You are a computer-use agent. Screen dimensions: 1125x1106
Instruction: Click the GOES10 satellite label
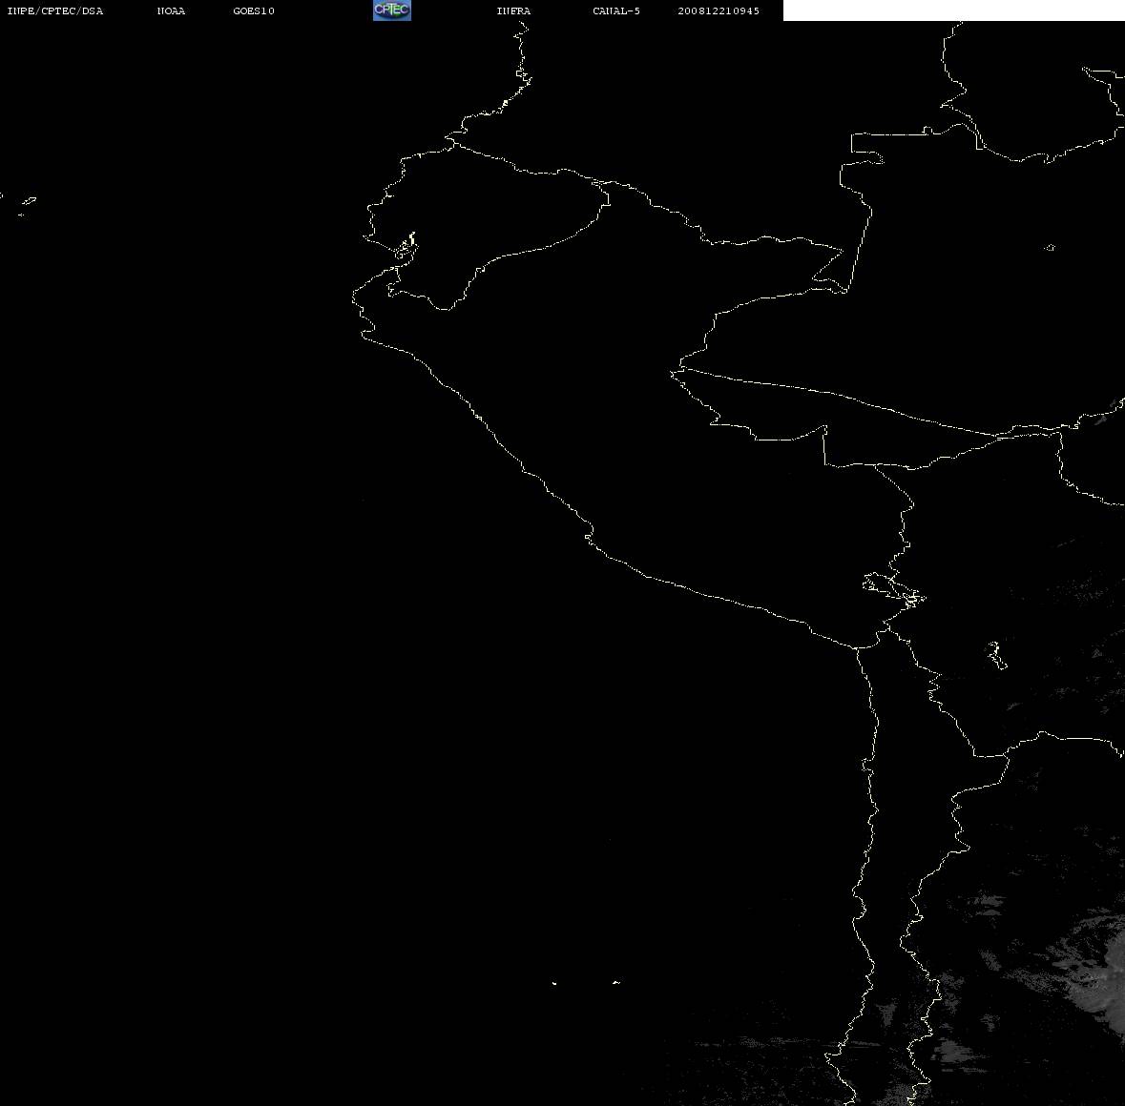pos(253,10)
